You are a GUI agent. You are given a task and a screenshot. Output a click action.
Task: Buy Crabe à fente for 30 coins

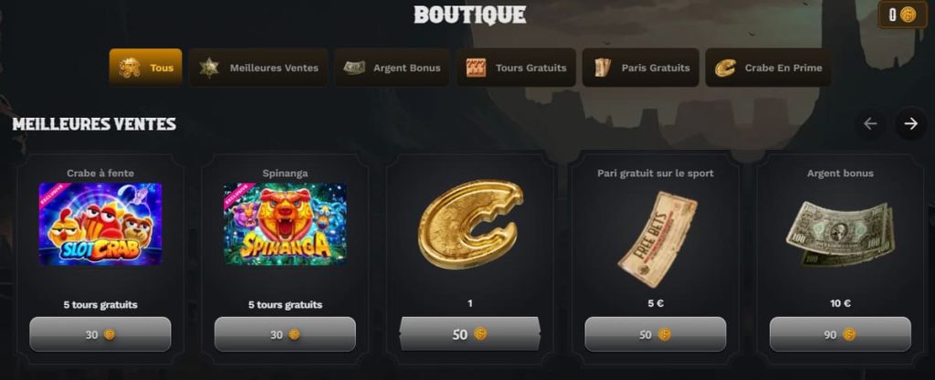click(100, 334)
